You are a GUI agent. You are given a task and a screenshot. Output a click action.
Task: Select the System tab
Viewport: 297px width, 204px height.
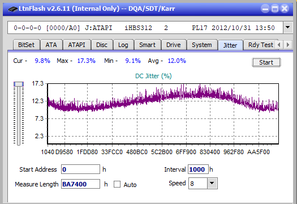tap(202, 45)
